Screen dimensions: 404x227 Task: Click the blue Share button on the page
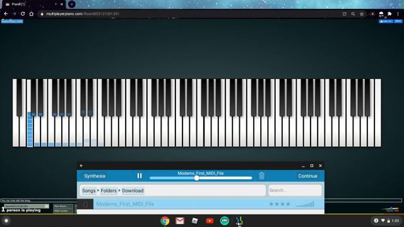[398, 21]
